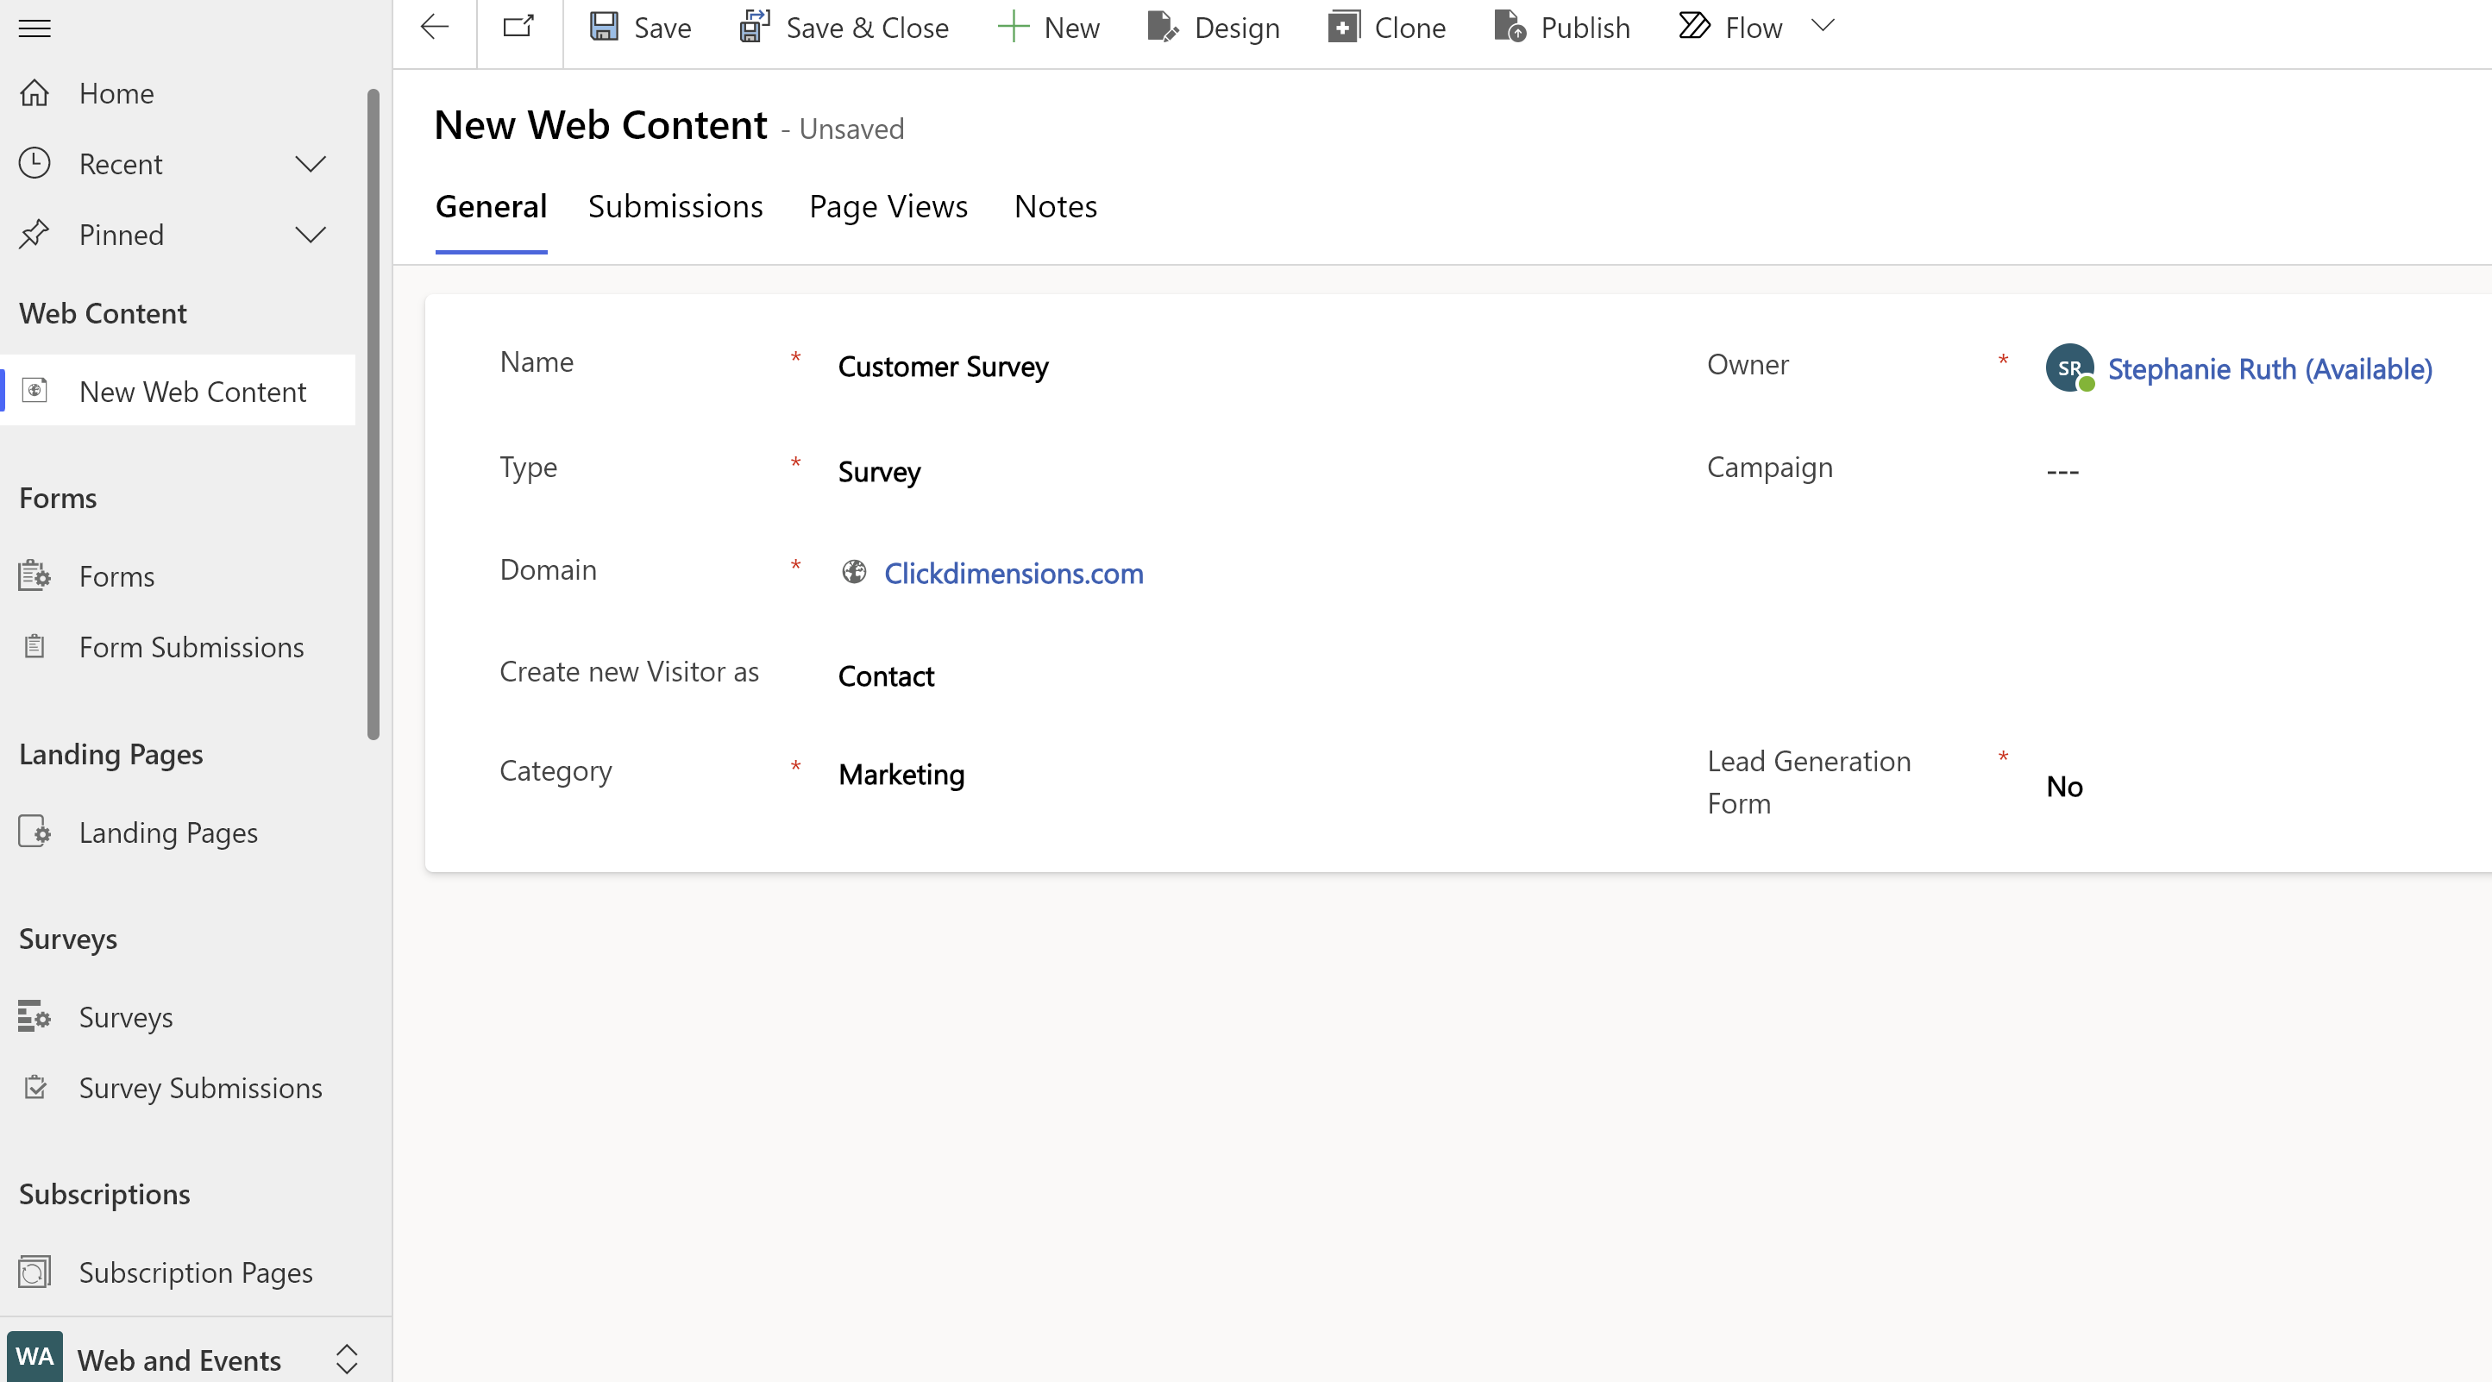
Task: Open the hamburger navigation menu
Action: pos(35,28)
